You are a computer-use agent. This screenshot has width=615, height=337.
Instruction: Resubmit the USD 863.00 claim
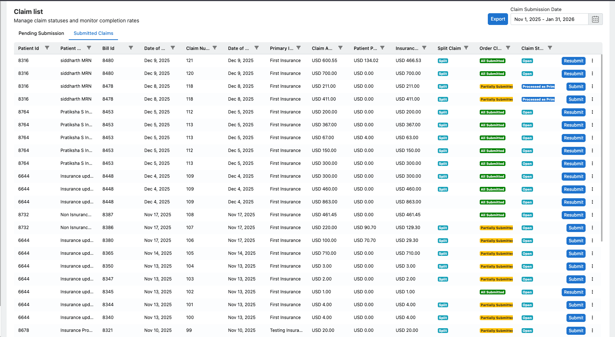click(x=573, y=202)
